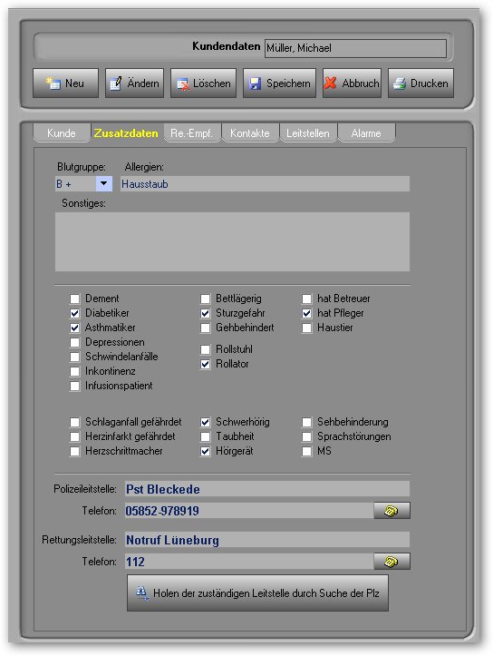This screenshot has height=656, width=493.
Task: Check the Sehbehinderung checkbox
Action: (306, 422)
